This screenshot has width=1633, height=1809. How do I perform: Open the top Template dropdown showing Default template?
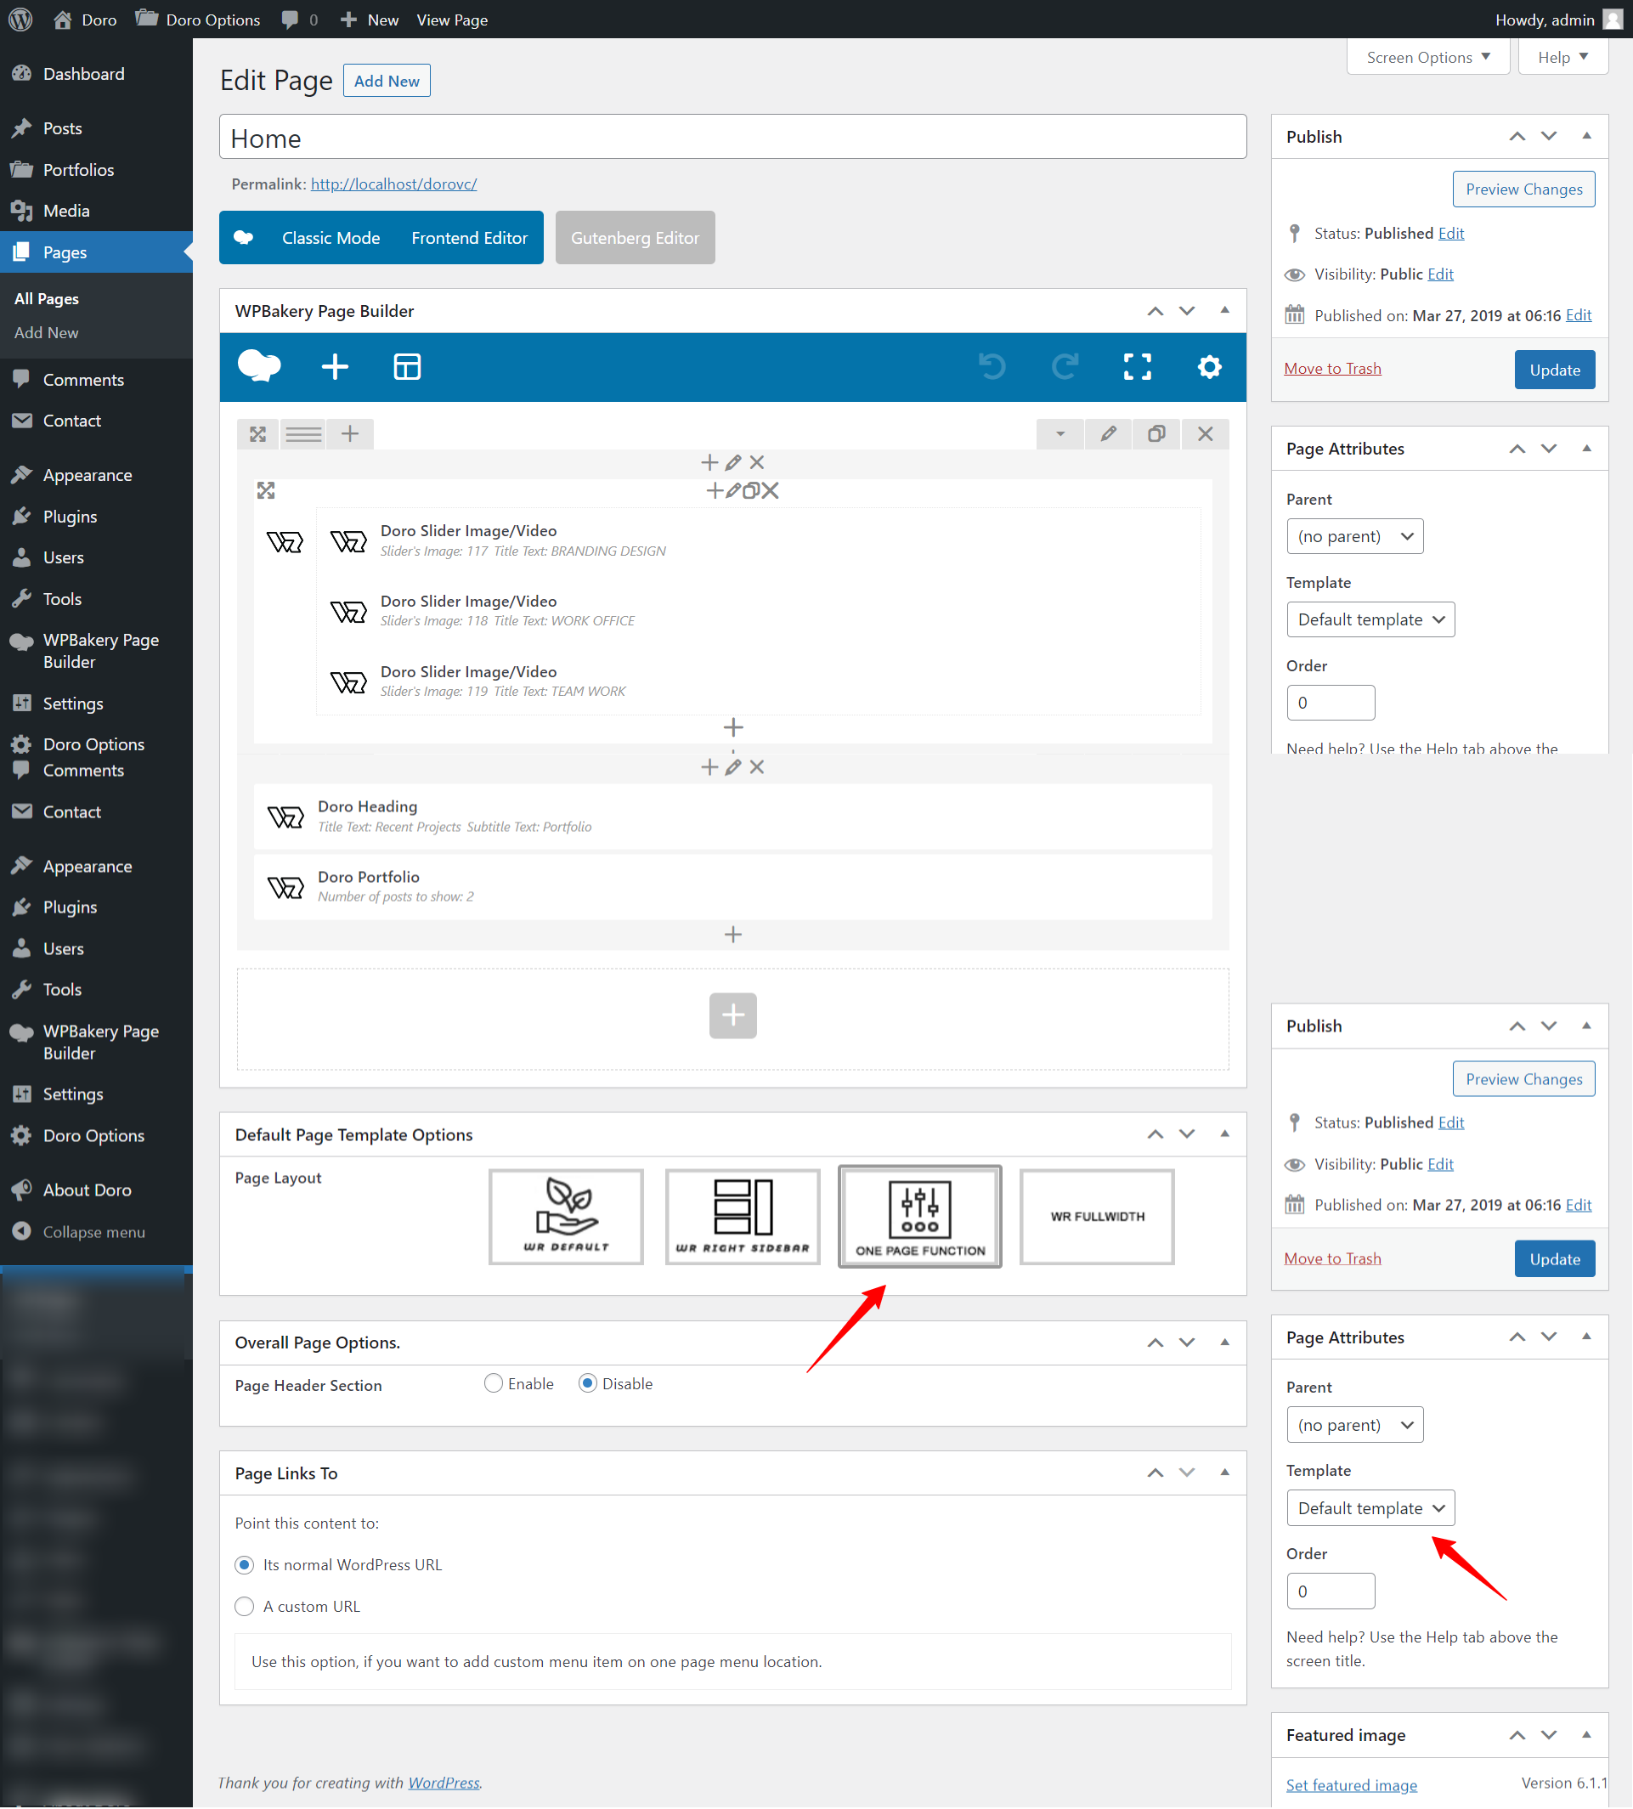1370,620
